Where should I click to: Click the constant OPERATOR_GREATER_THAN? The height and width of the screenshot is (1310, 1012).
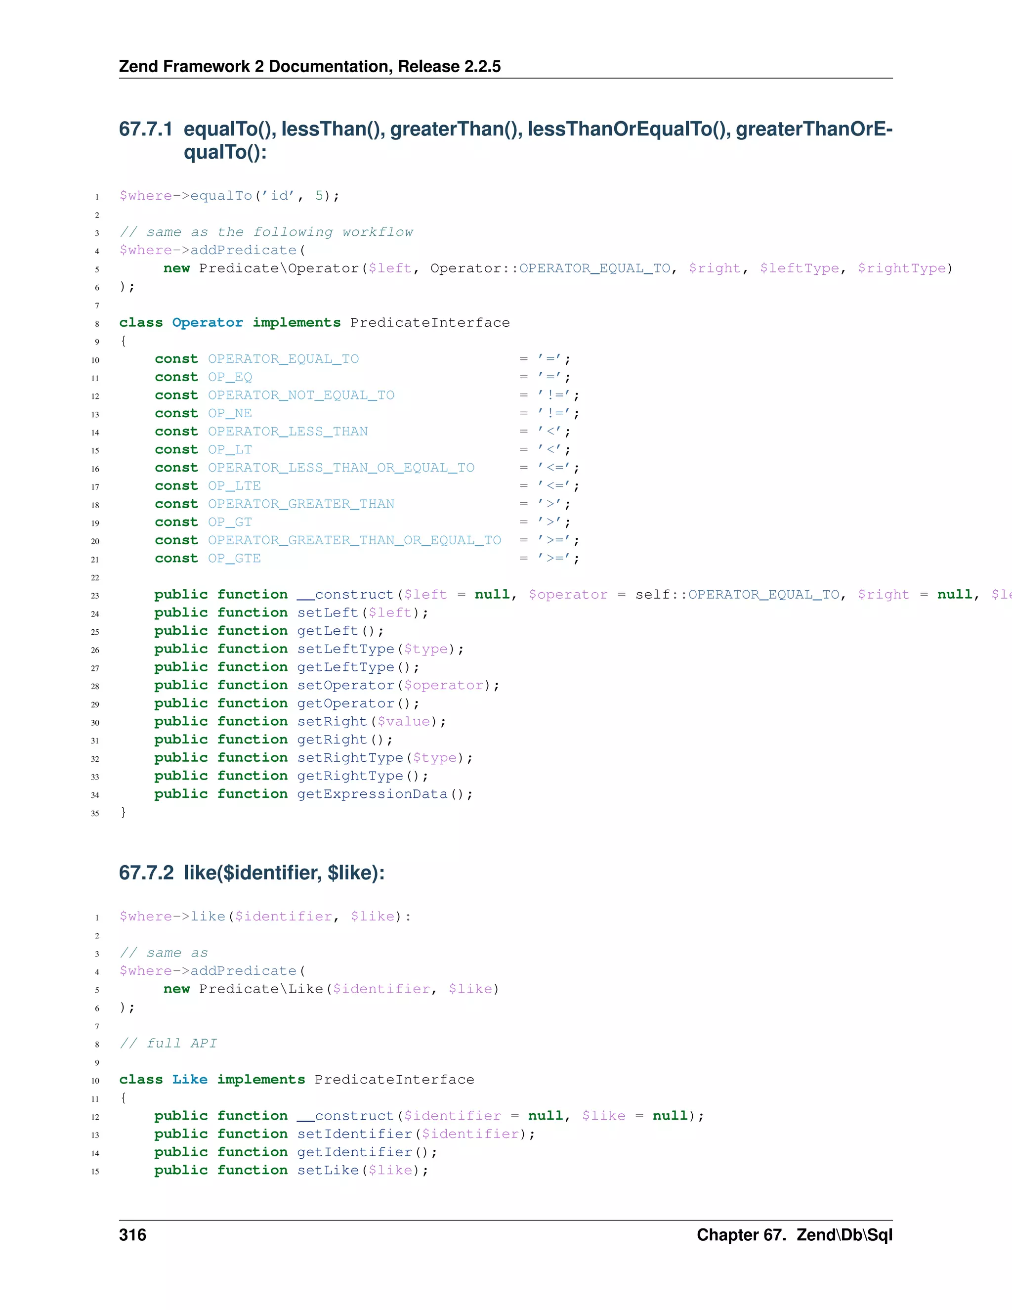301,504
